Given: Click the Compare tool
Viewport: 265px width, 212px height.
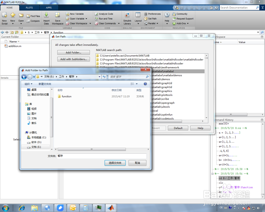Looking at the screenshot, I should [33, 21].
